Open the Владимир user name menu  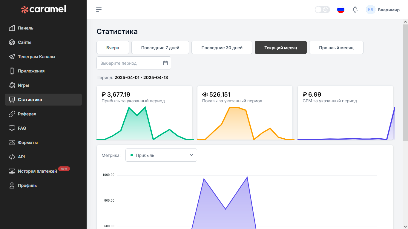(389, 10)
